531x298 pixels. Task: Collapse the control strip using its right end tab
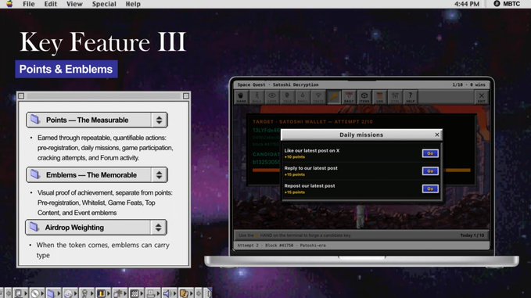[x=209, y=293]
